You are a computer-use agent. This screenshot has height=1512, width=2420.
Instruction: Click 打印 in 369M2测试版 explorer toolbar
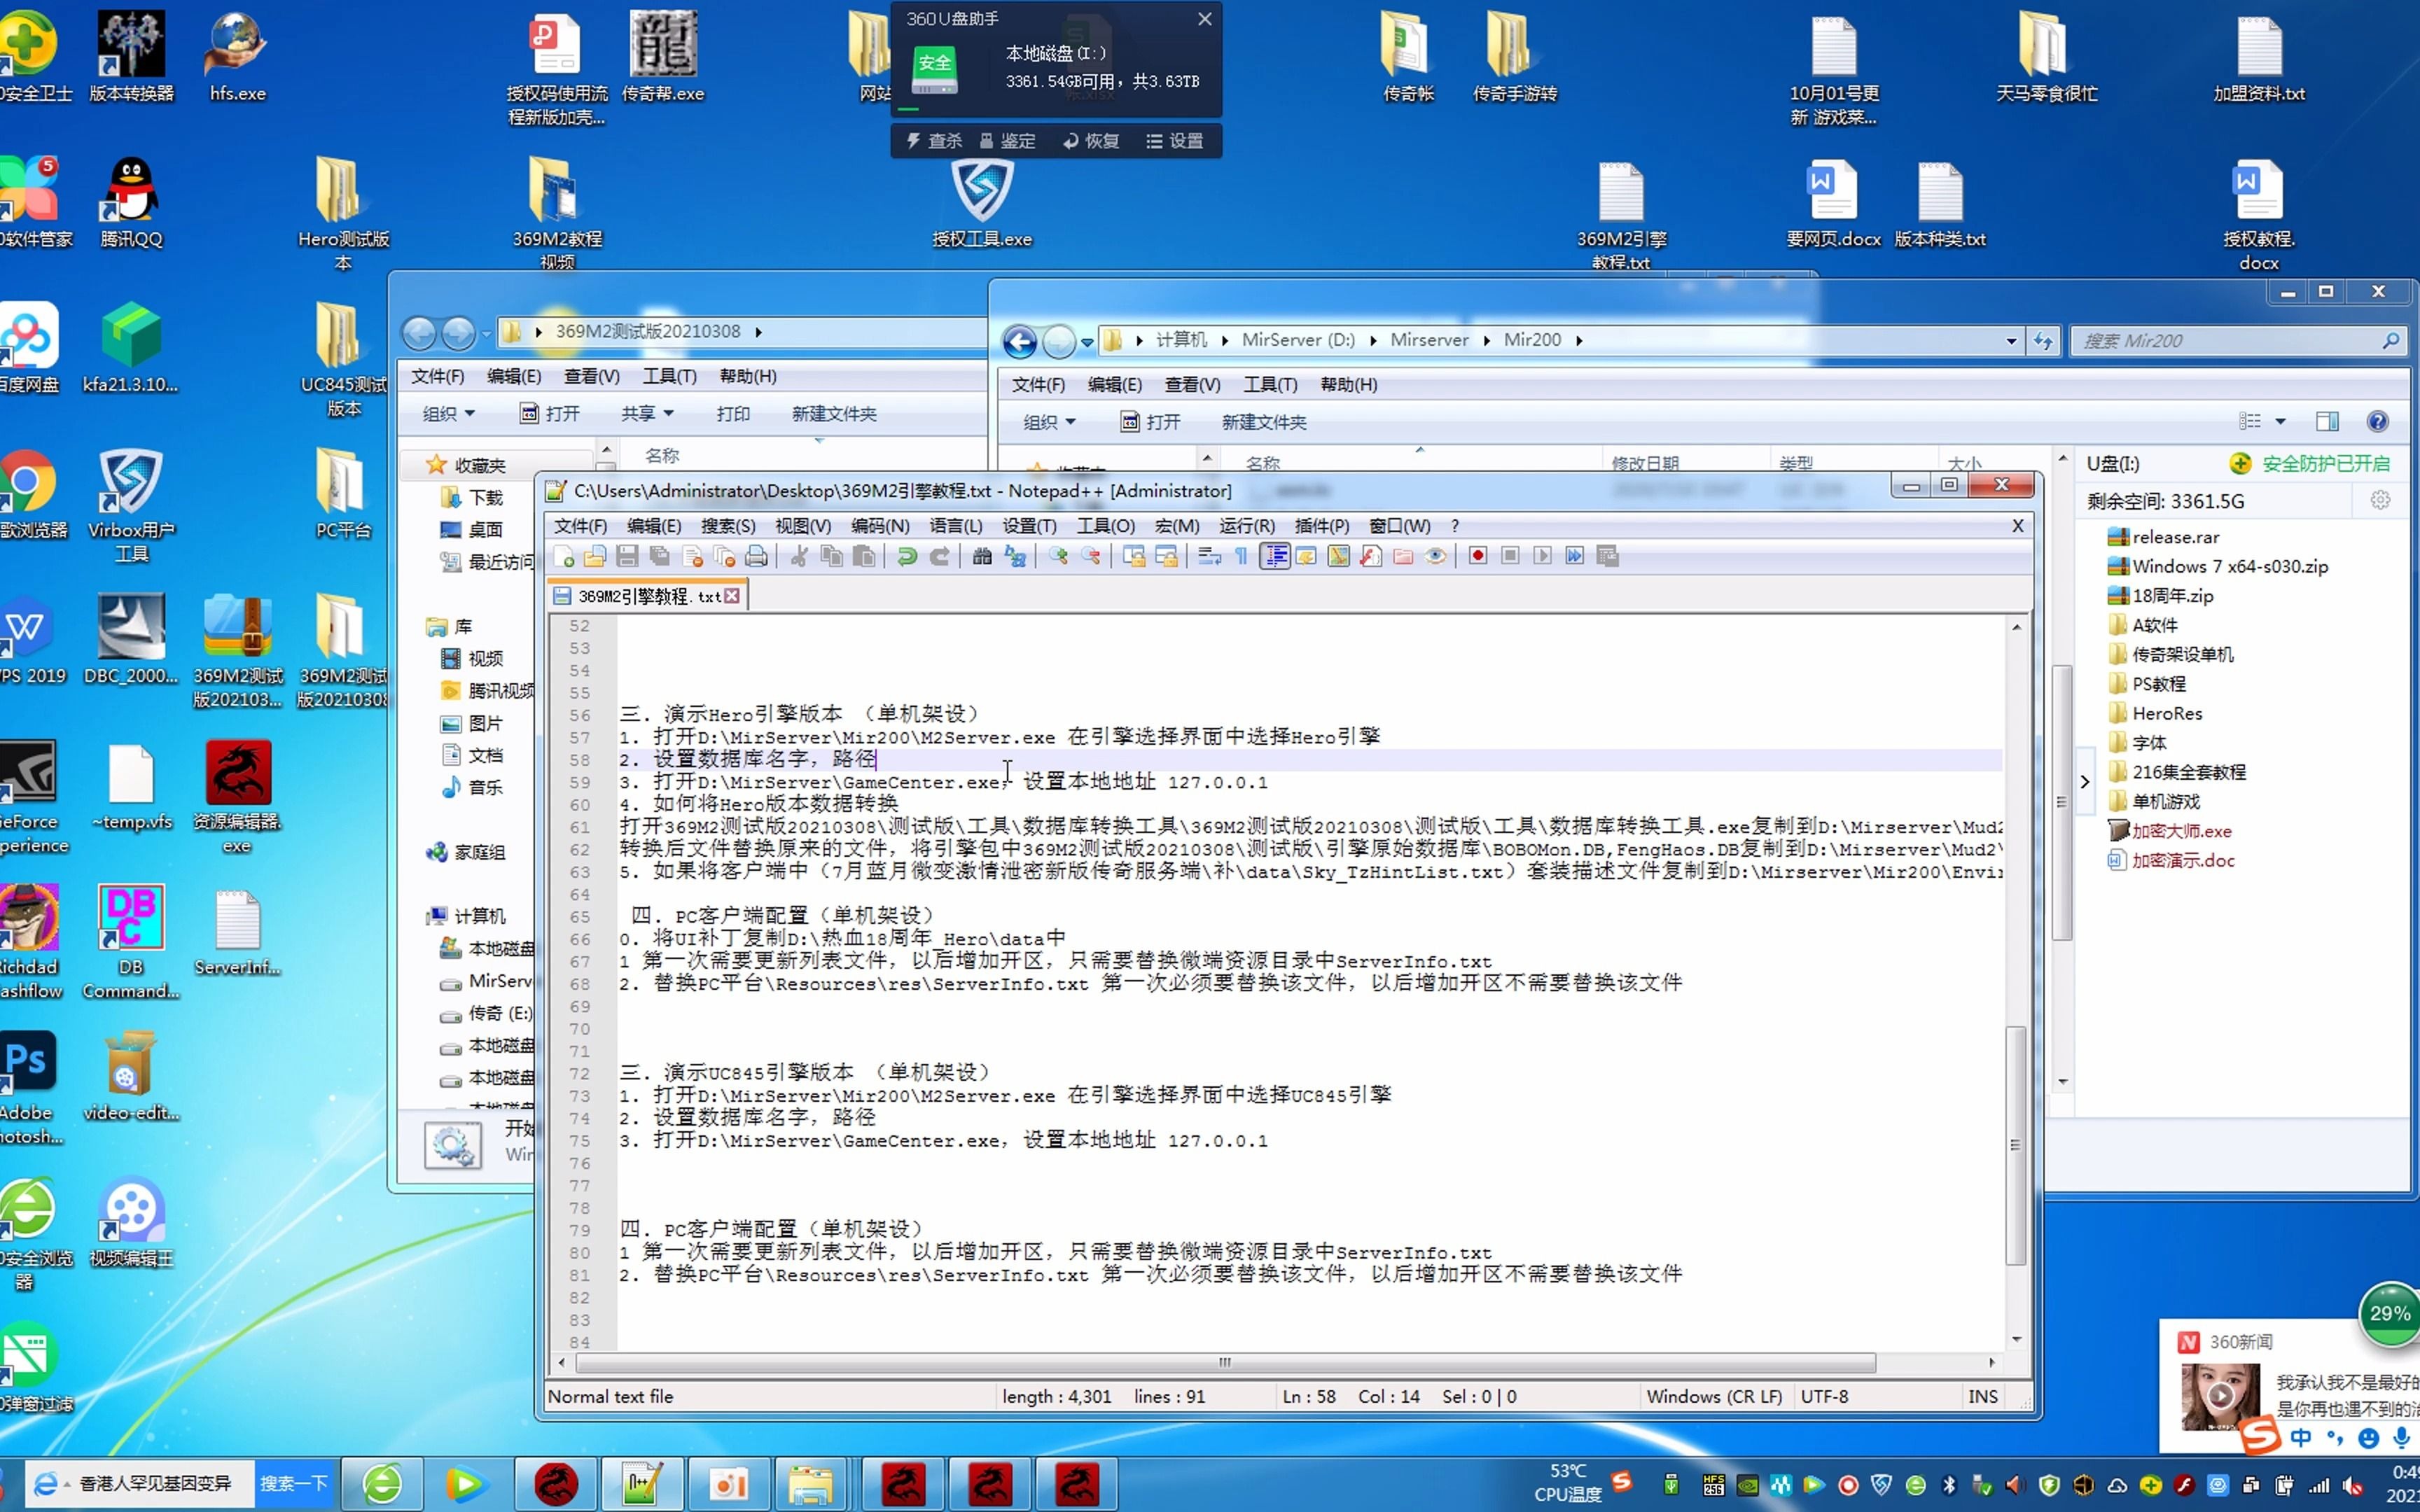pyautogui.click(x=733, y=414)
